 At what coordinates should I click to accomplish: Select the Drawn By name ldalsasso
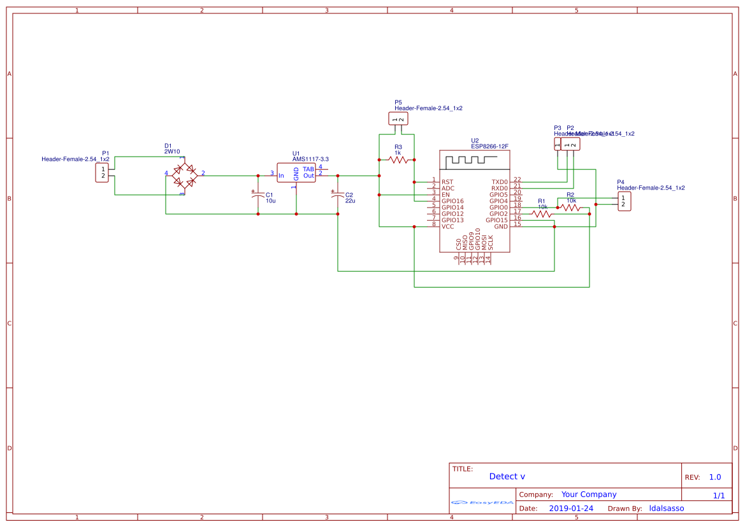click(667, 508)
